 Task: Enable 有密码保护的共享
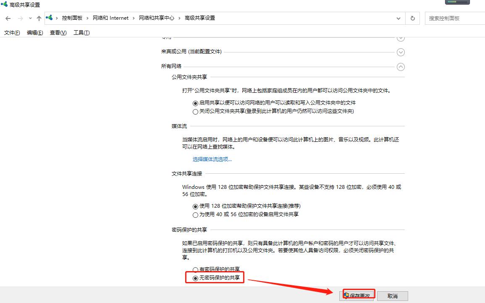[195, 269]
